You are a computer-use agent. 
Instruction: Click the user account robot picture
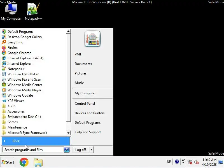tap(92, 39)
